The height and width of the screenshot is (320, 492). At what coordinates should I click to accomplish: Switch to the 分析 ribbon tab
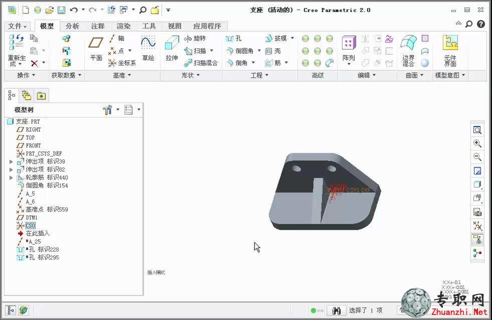click(x=72, y=26)
